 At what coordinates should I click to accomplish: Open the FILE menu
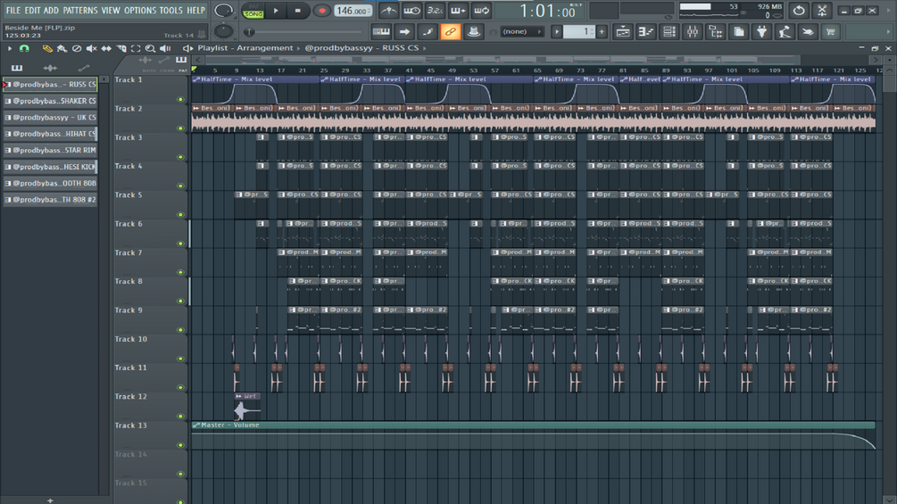click(x=12, y=11)
